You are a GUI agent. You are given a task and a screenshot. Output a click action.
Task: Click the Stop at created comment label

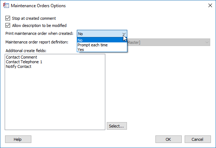tap(34, 18)
